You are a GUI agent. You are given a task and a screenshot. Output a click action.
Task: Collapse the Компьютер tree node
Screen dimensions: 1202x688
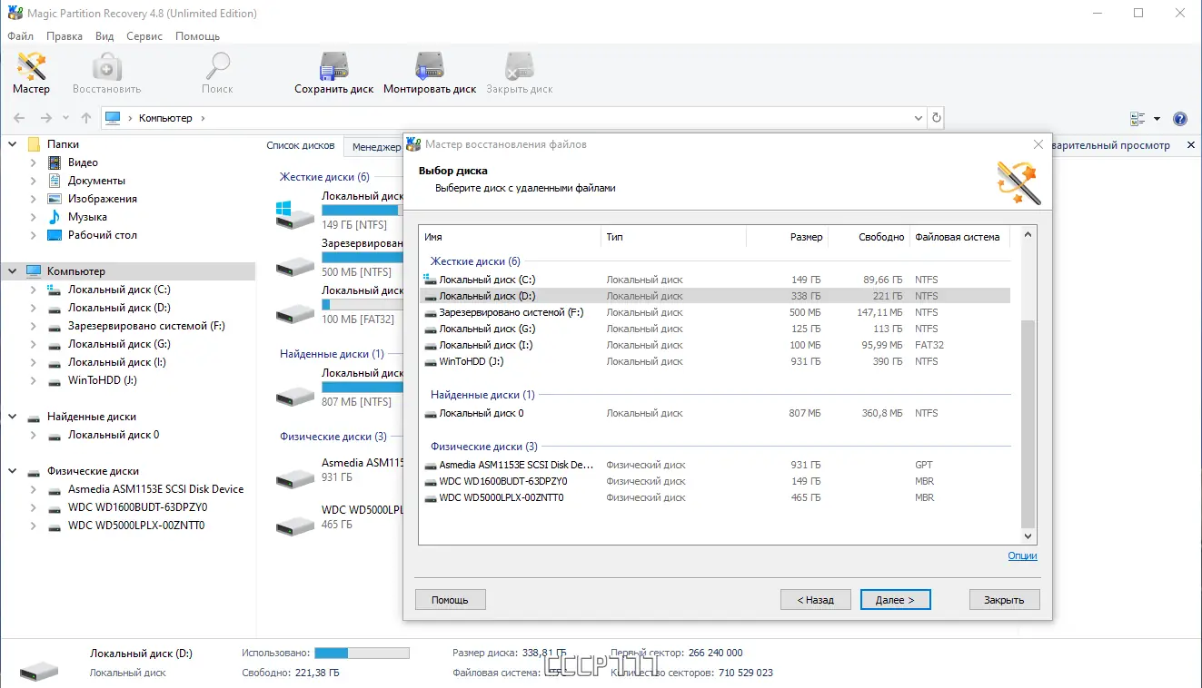coord(13,271)
